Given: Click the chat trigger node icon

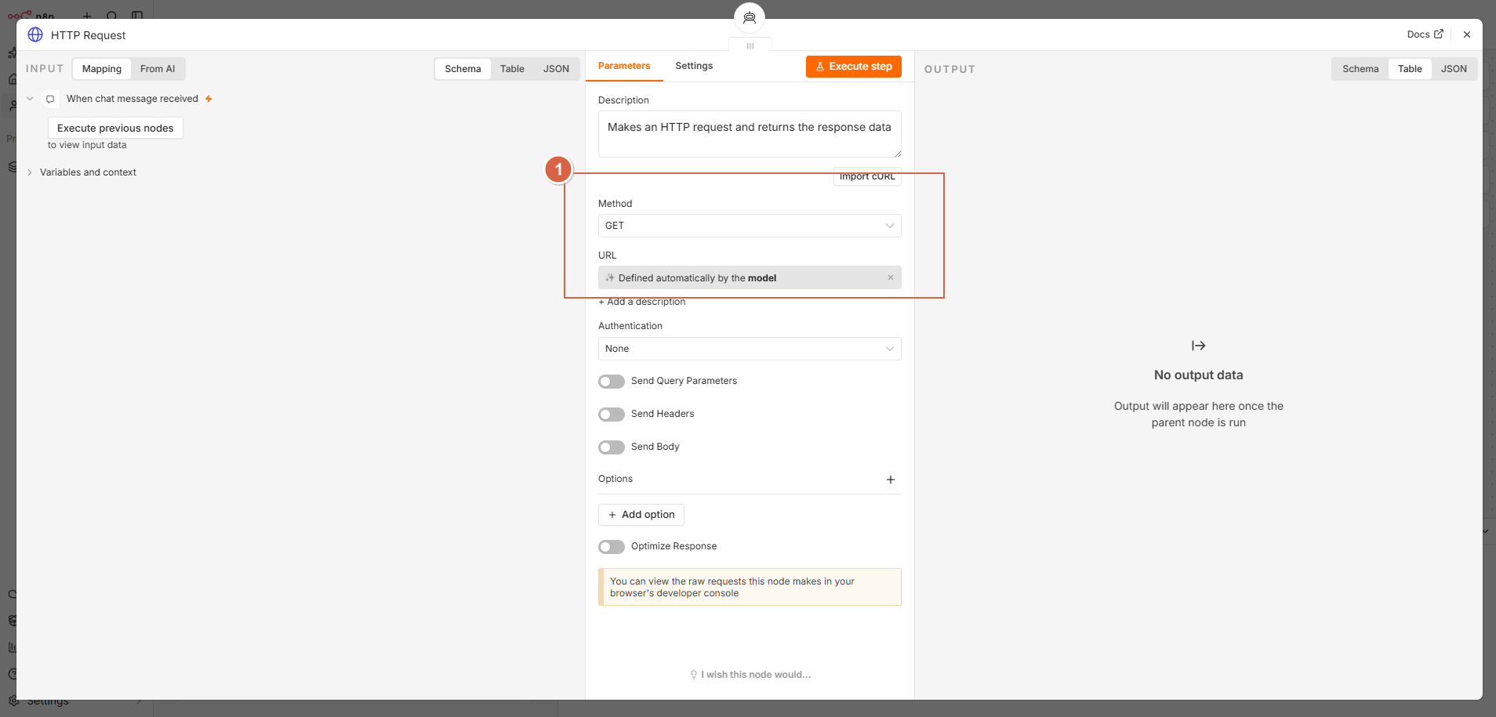Looking at the screenshot, I should click(x=50, y=99).
